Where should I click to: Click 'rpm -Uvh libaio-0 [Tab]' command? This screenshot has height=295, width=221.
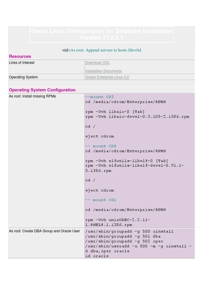[x=115, y=111]
